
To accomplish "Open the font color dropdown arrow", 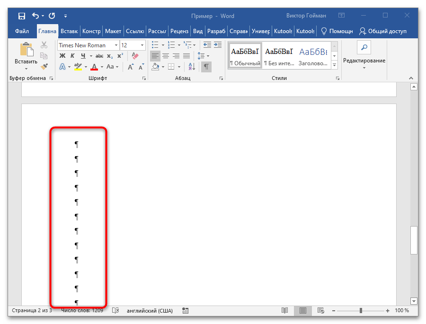I will (x=102, y=67).
